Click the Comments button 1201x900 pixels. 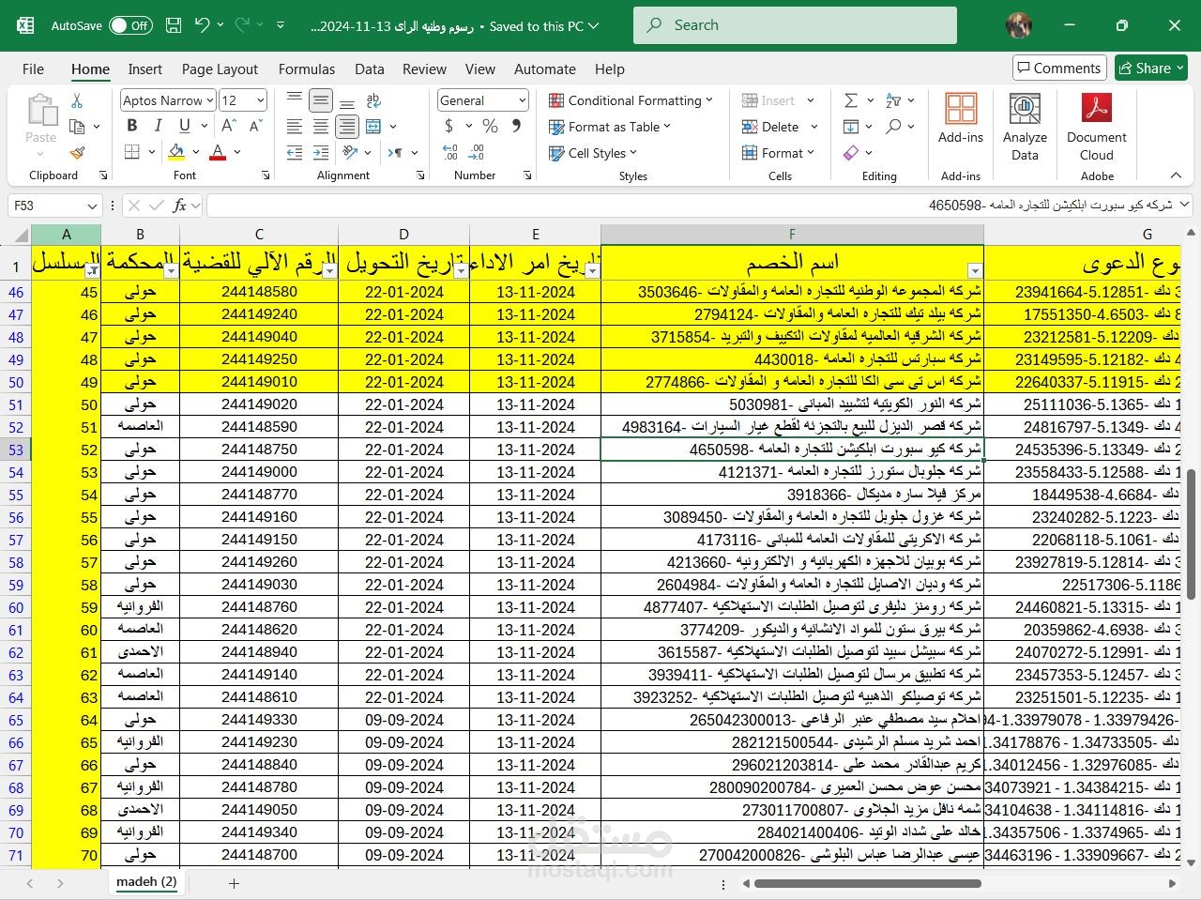[1060, 68]
